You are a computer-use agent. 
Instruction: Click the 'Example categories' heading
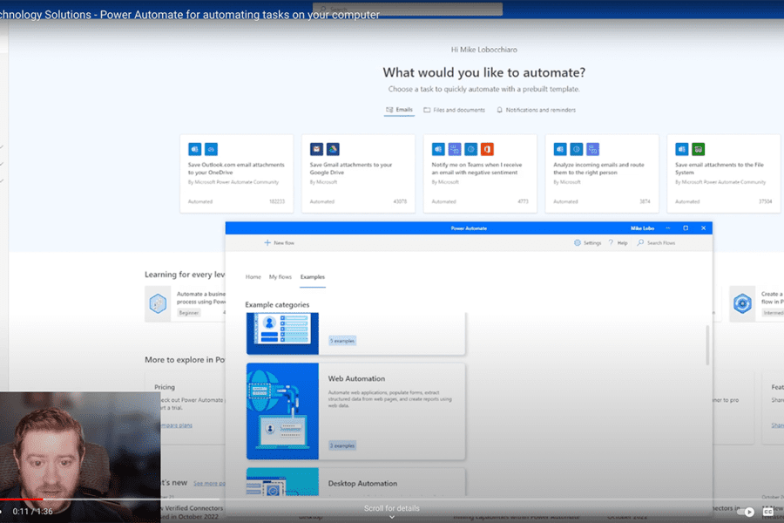tap(277, 305)
